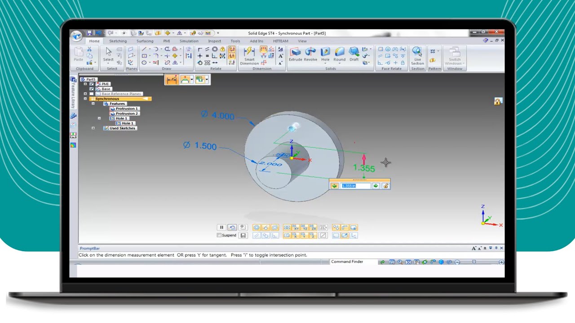Select the Part5 root node
This screenshot has width=575, height=323.
click(89, 79)
